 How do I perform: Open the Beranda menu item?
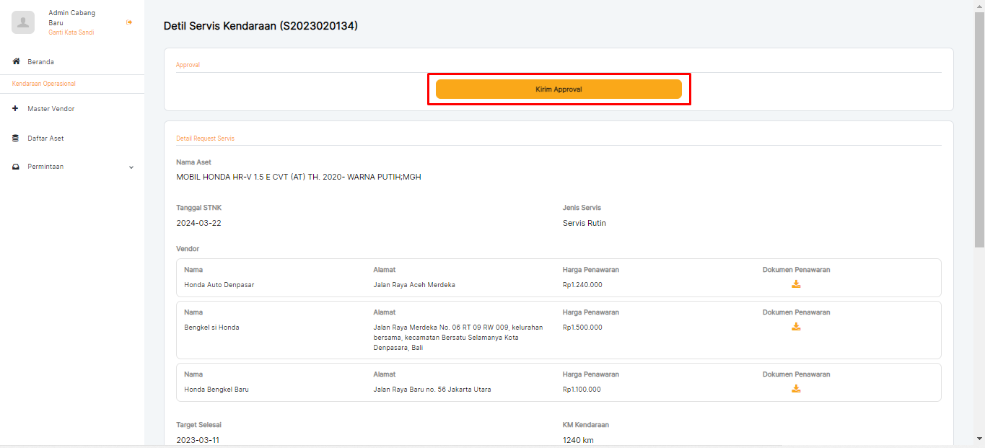click(x=41, y=62)
